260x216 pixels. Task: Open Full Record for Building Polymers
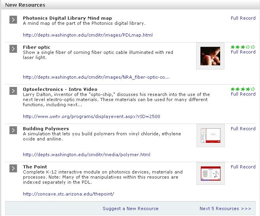point(243,129)
